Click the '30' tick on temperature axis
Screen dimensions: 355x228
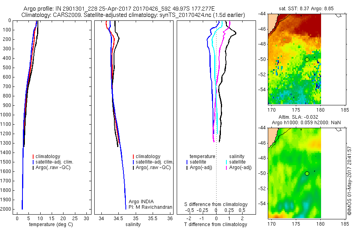coord(86,219)
